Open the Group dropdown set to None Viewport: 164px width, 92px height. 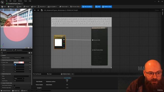point(19,78)
